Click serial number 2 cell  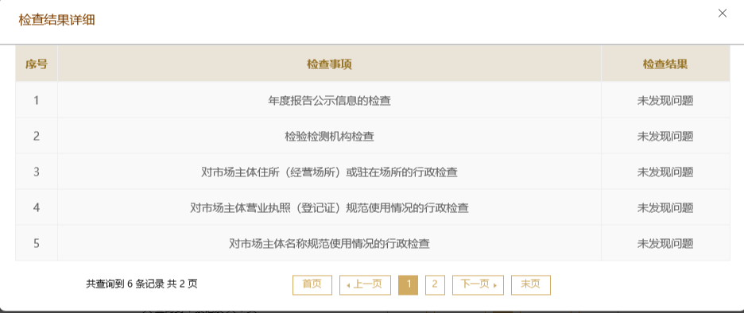(x=37, y=137)
